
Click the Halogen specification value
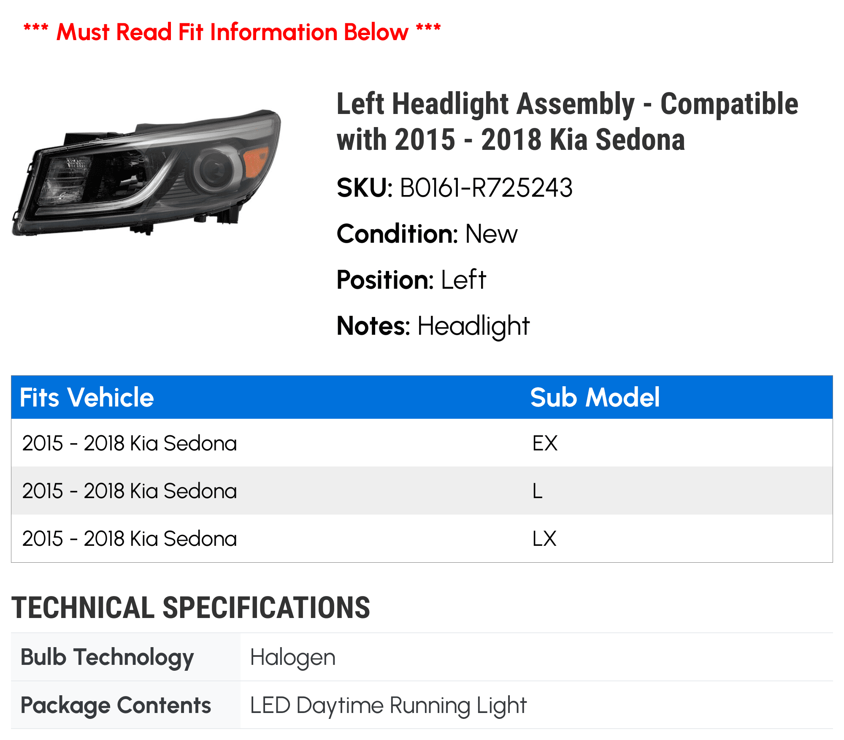(293, 657)
